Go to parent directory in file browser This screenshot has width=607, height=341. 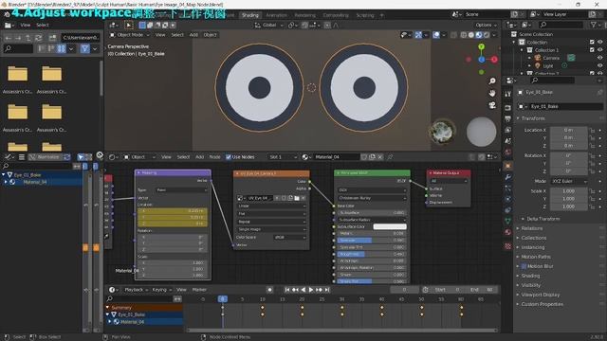point(28,38)
